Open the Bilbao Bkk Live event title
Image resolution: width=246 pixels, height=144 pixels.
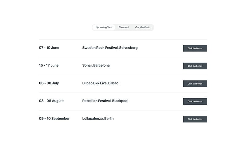pos(94,83)
